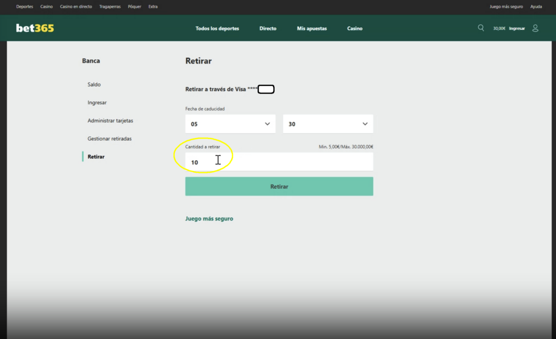Click the bet365 logo

(x=35, y=28)
